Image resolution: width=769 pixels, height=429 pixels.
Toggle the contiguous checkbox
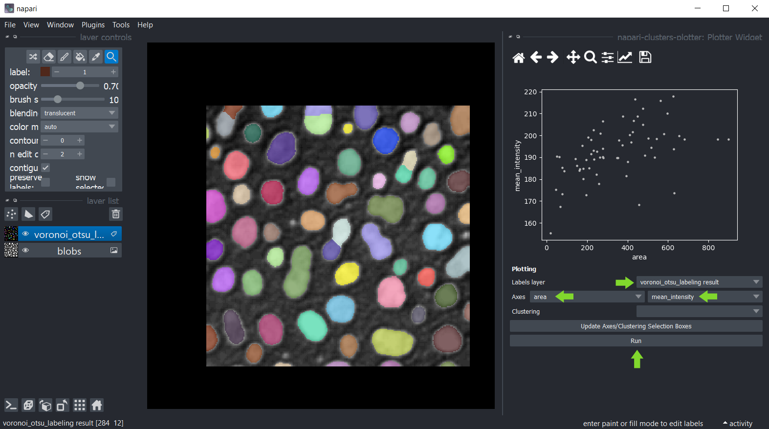point(45,168)
